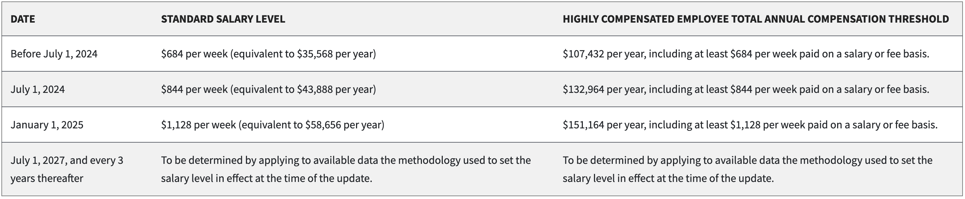Click the DATE column header
This screenshot has height=199, width=965.
pos(23,19)
